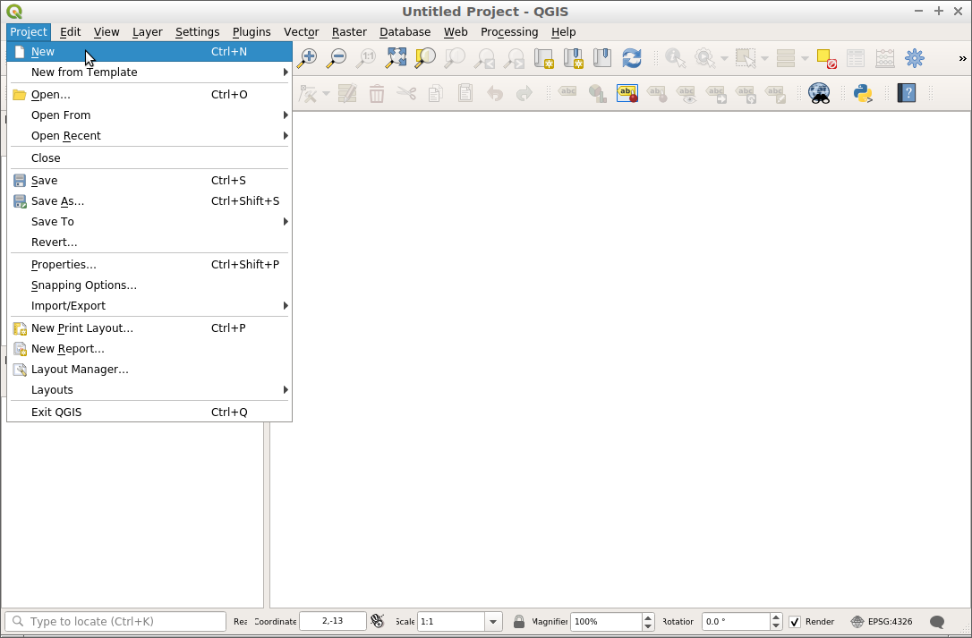Choose New in the Project menu

[x=149, y=52]
